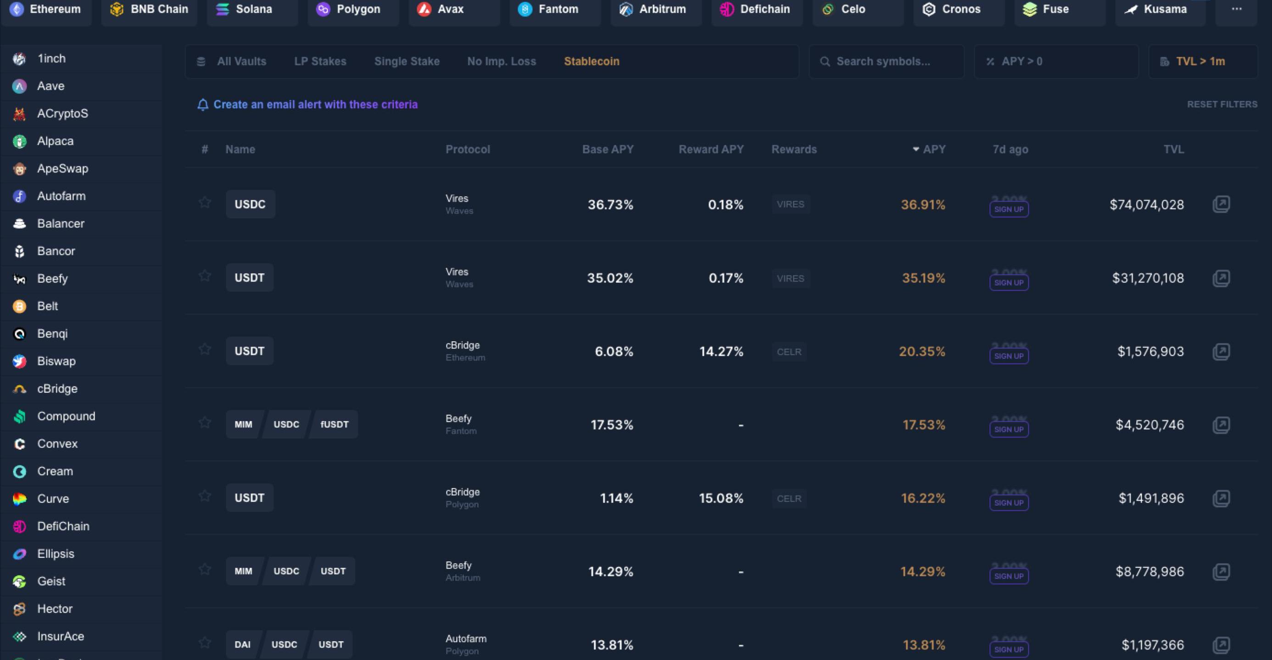
Task: Toggle favorite star on Beefy Arbitrum vault
Action: [205, 570]
